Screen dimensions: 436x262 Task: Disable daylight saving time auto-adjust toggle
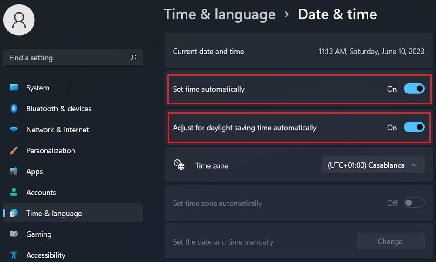tap(414, 128)
